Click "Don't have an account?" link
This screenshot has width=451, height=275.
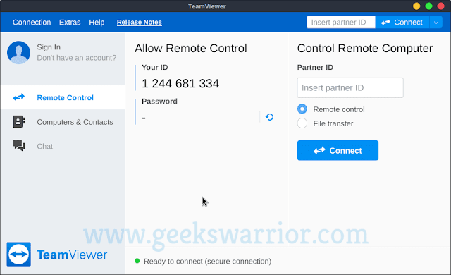tap(77, 58)
